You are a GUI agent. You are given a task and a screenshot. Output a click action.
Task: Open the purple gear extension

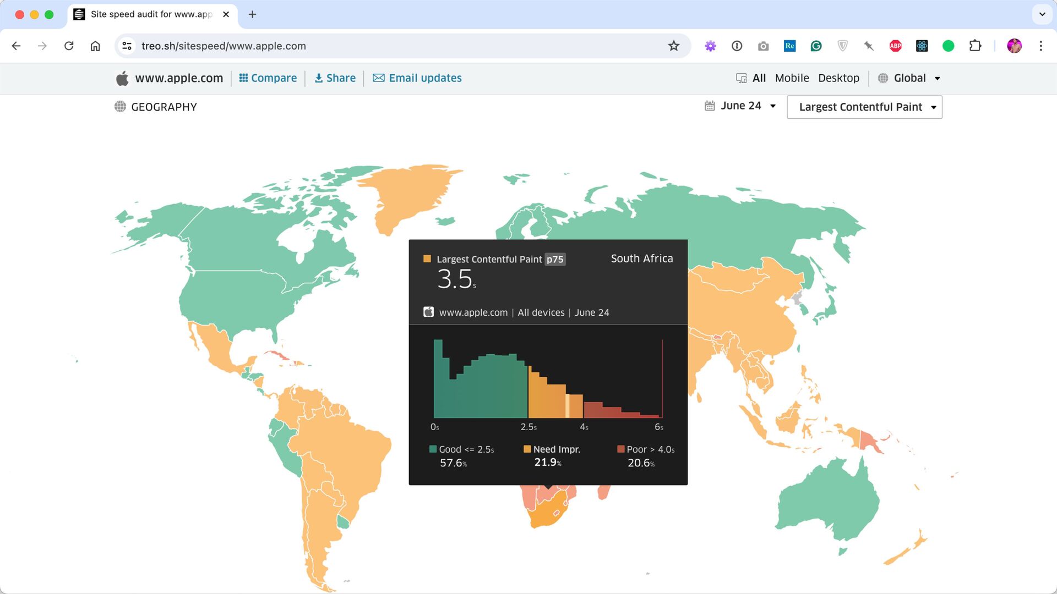[711, 46]
